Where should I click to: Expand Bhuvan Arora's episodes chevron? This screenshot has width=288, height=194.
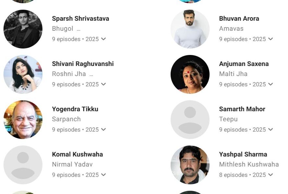tap(270, 39)
